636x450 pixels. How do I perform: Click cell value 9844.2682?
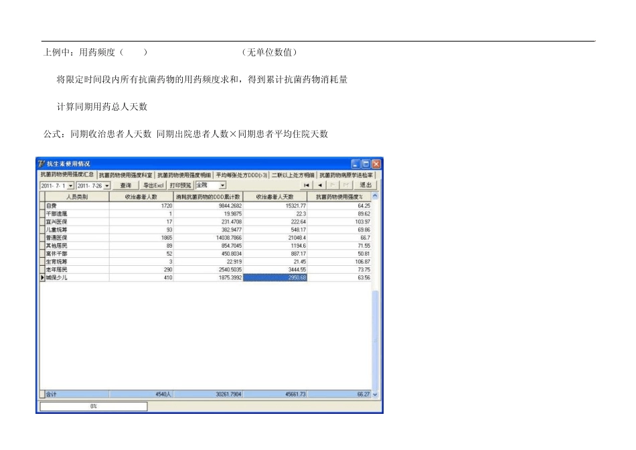pos(230,206)
